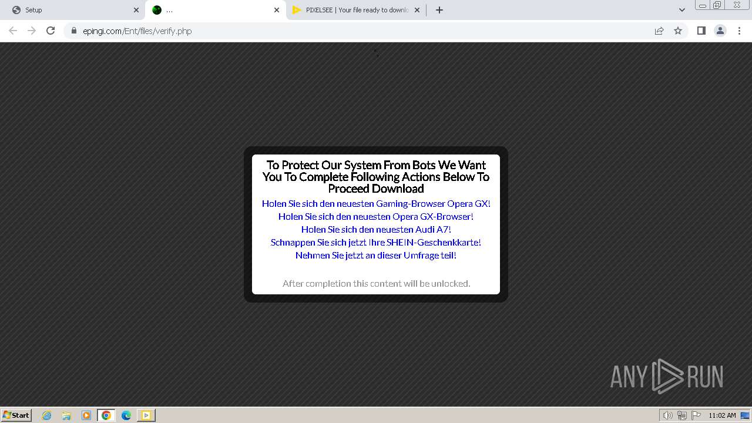The image size is (752, 423).
Task: Focus the address bar URL
Action: click(137, 31)
